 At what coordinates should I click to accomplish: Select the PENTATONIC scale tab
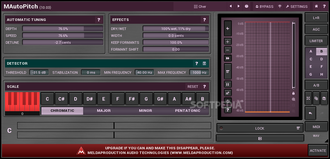(x=188, y=111)
